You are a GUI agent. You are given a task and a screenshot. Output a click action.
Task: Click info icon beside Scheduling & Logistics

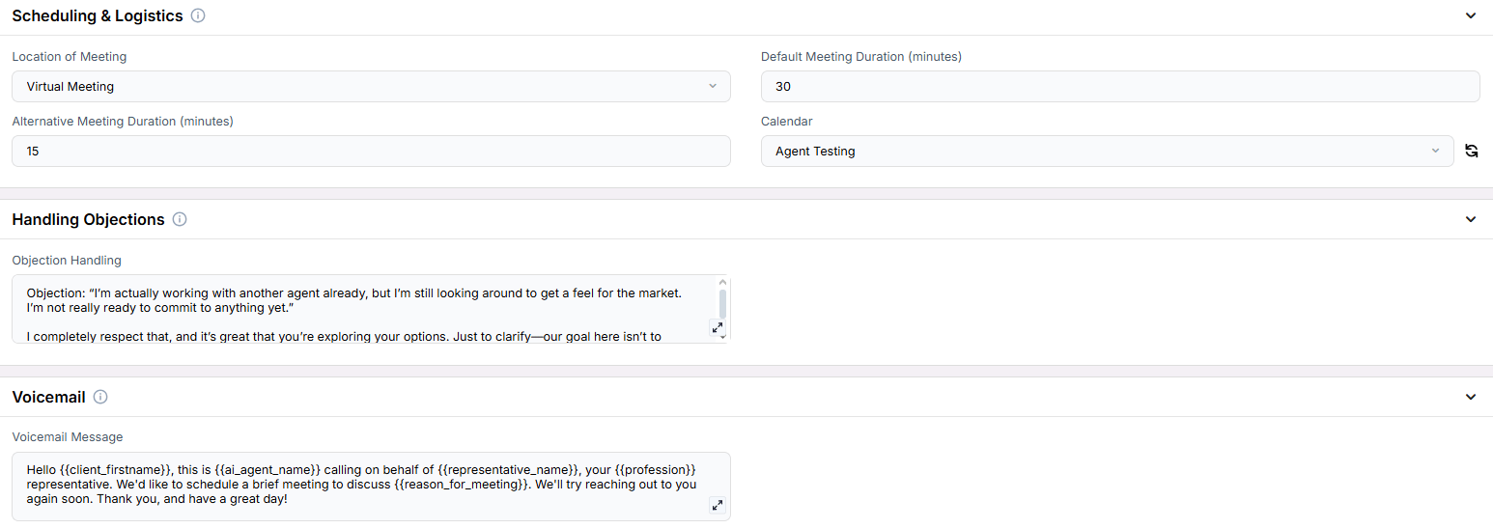click(x=198, y=15)
